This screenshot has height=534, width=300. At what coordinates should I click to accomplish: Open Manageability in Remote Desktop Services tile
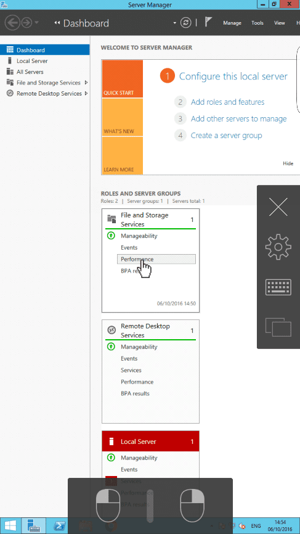139,347
